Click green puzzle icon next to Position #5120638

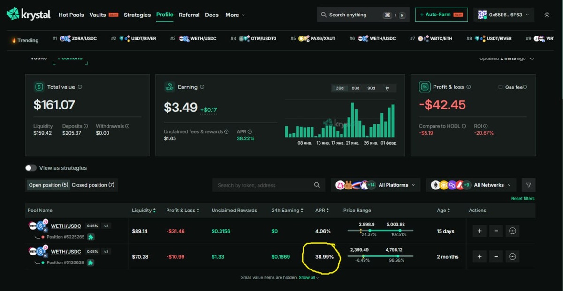[91, 263]
